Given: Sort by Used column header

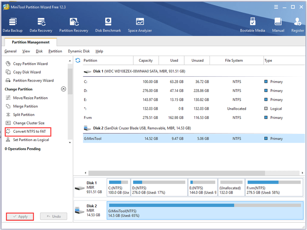Looking at the screenshot, I should 172,61.
